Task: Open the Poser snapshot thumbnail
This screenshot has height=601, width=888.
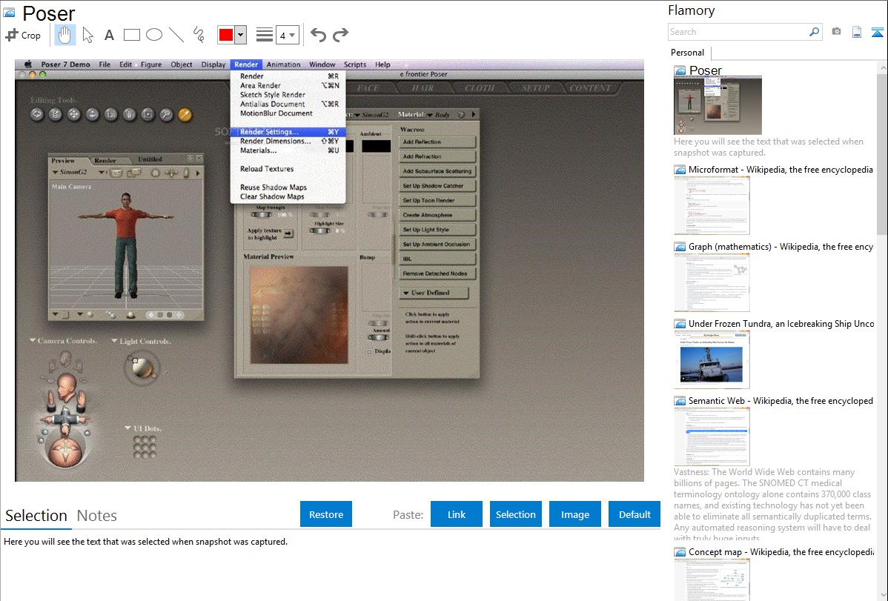Action: [718, 105]
